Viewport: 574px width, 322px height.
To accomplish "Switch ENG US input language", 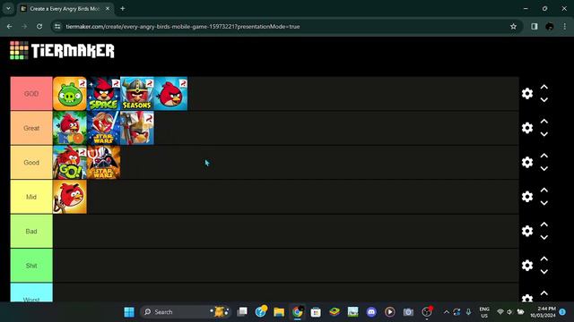I will [x=484, y=312].
